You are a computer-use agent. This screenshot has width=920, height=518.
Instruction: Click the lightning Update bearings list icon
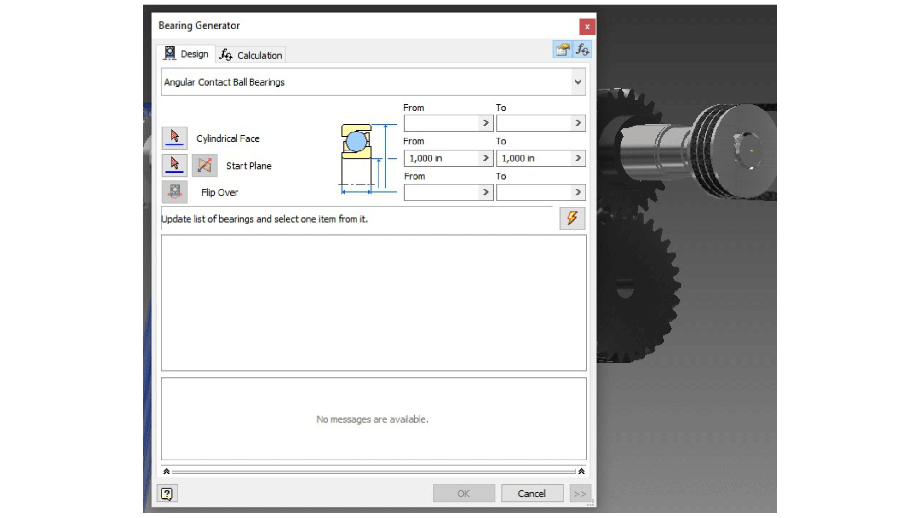pos(572,218)
